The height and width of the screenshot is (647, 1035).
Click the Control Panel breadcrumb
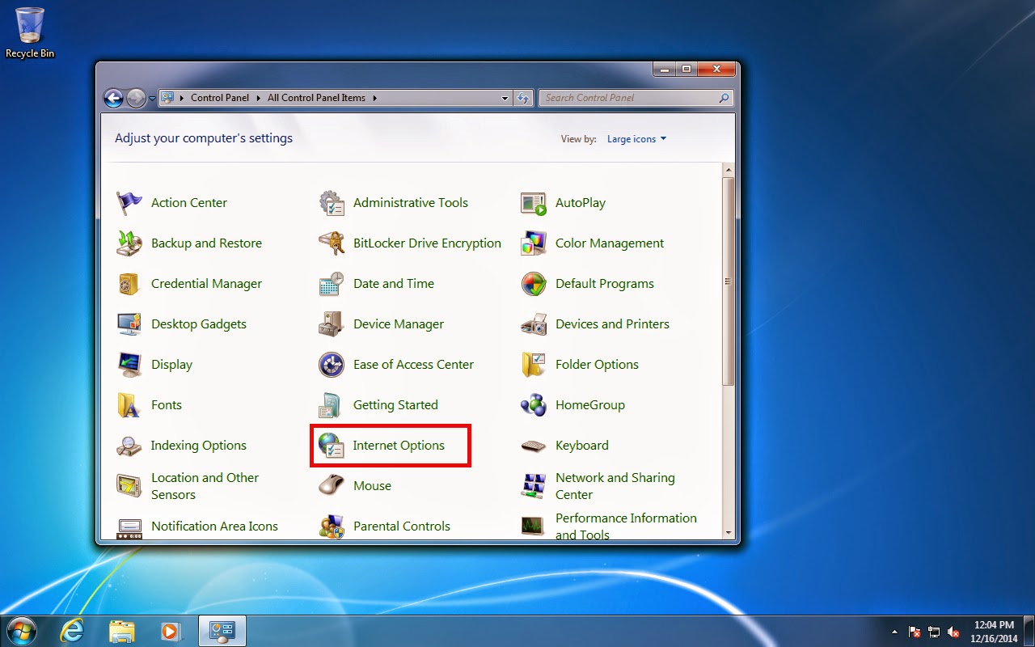click(x=220, y=98)
